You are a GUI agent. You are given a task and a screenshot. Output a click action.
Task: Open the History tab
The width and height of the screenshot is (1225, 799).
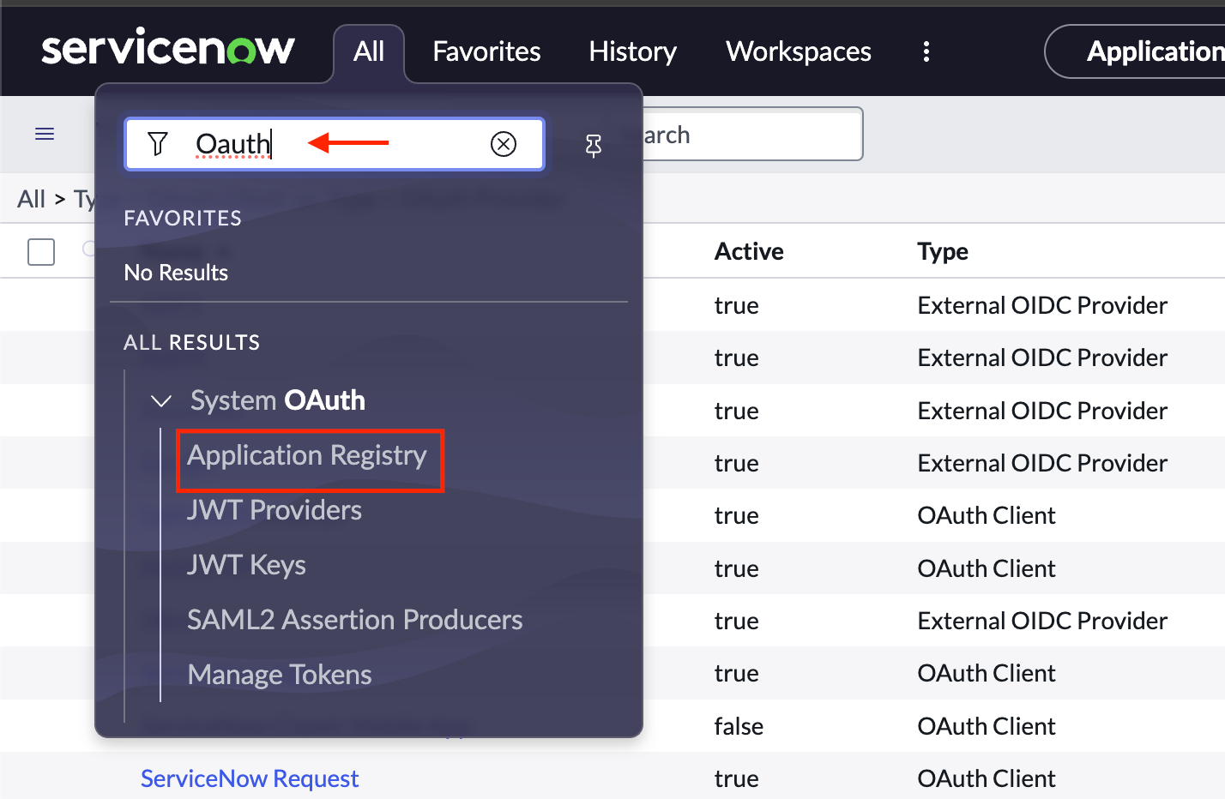click(x=632, y=52)
